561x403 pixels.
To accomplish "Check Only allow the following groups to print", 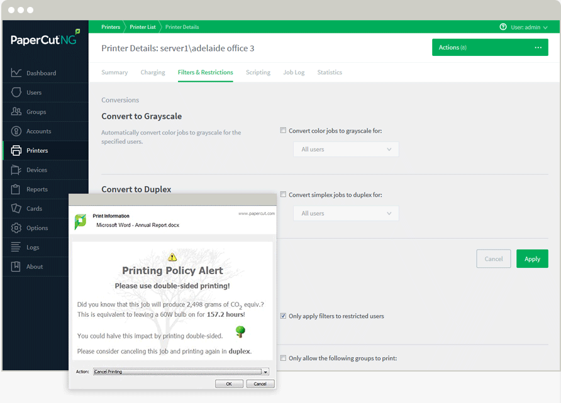I will tap(283, 358).
